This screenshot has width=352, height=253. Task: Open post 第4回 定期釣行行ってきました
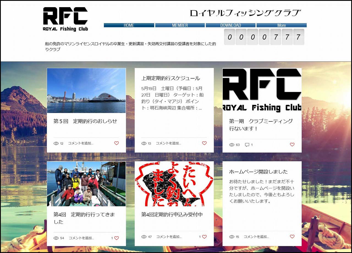[84, 218]
